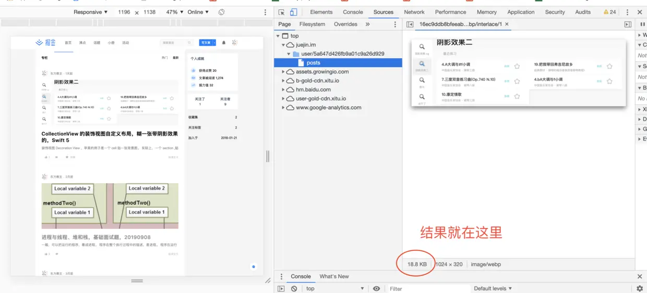Image resolution: width=647 pixels, height=293 pixels.
Task: Open the Online throttling dropdown
Action: tap(198, 12)
